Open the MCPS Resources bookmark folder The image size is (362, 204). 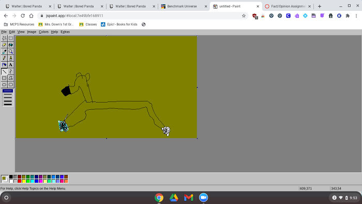pyautogui.click(x=19, y=24)
